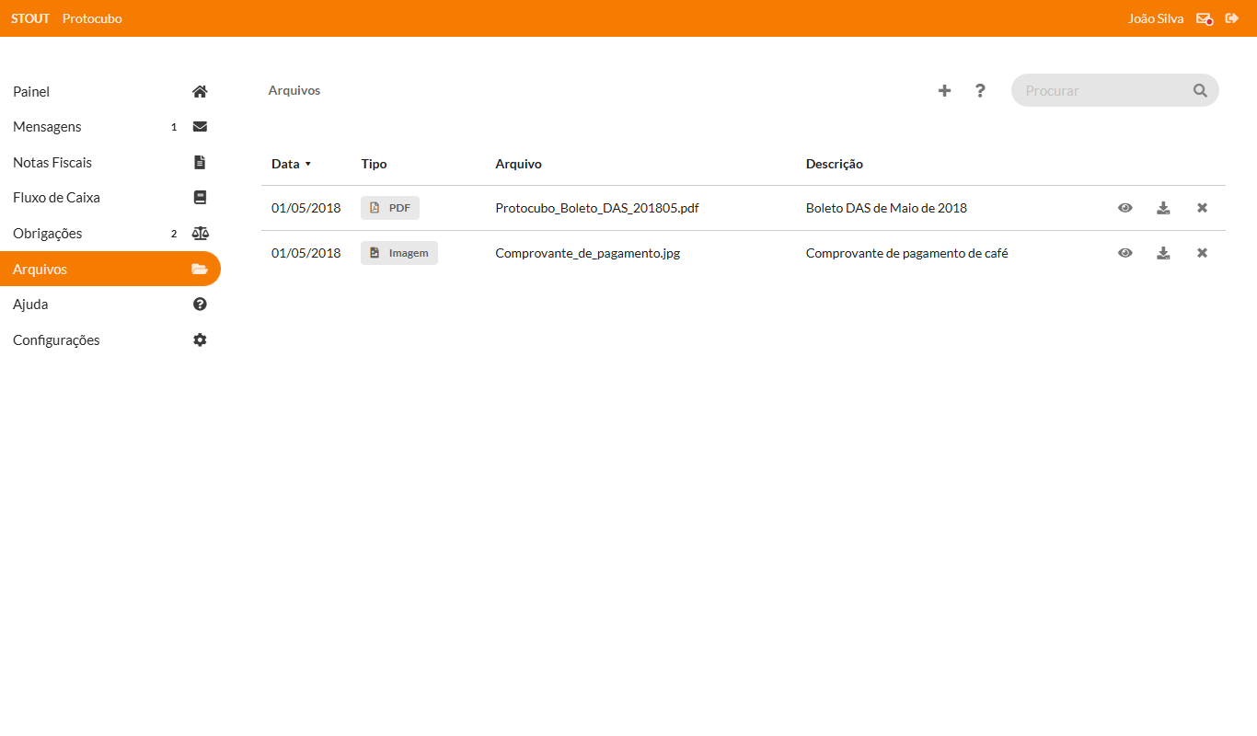Click the help question mark icon near search

[x=980, y=90]
